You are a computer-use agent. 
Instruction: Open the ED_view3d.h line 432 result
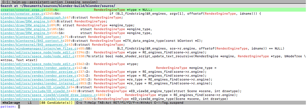[153, 91]
